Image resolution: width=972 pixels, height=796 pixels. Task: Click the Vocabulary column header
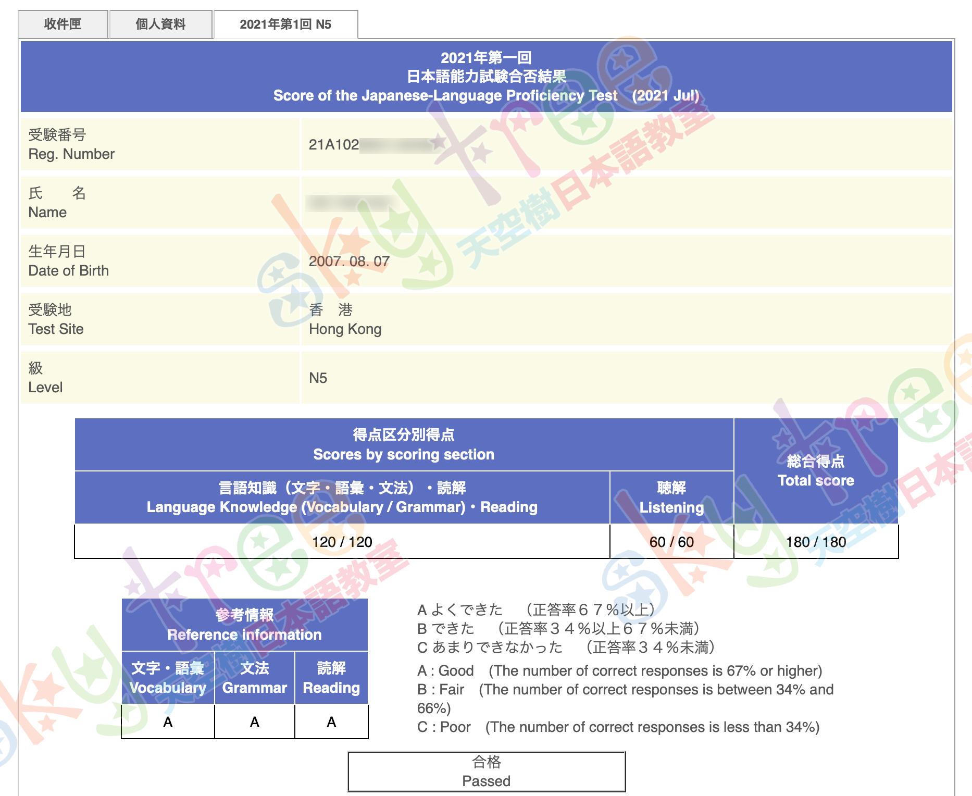coord(168,678)
